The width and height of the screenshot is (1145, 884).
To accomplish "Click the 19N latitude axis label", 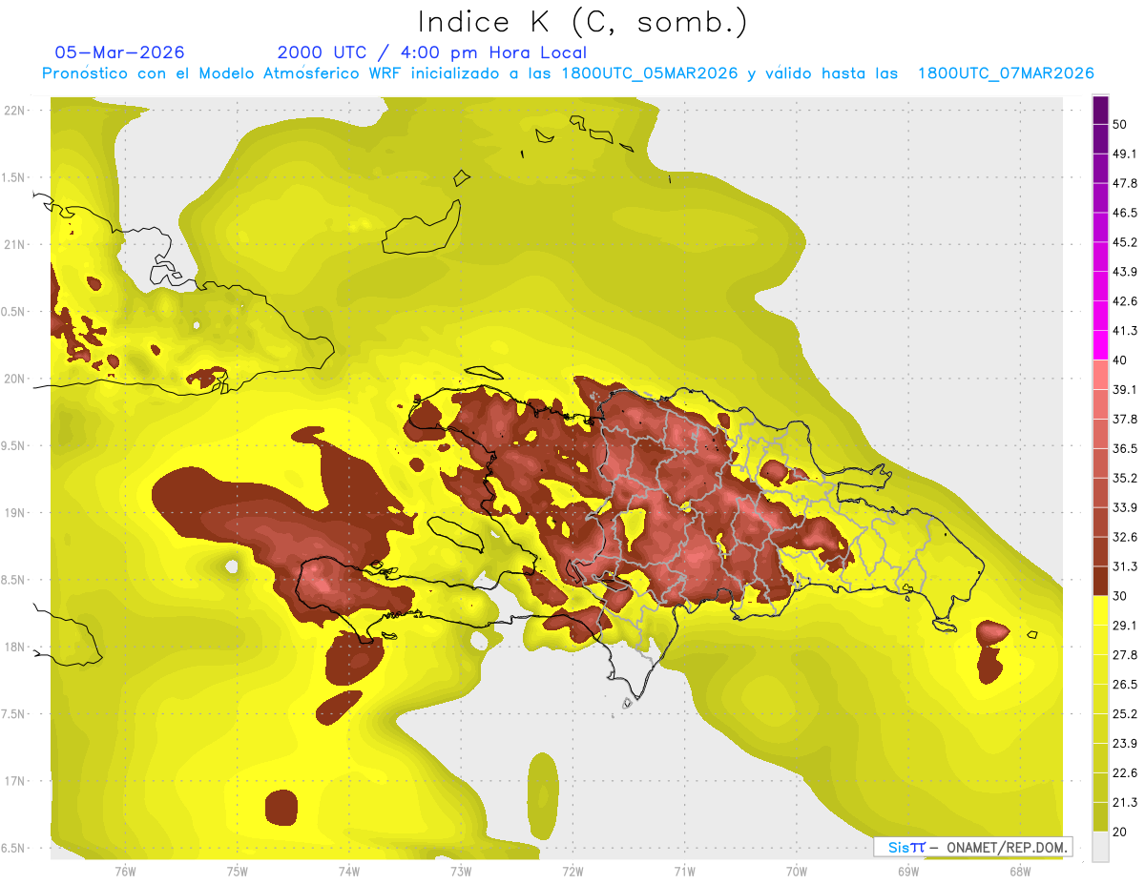I will coord(13,512).
